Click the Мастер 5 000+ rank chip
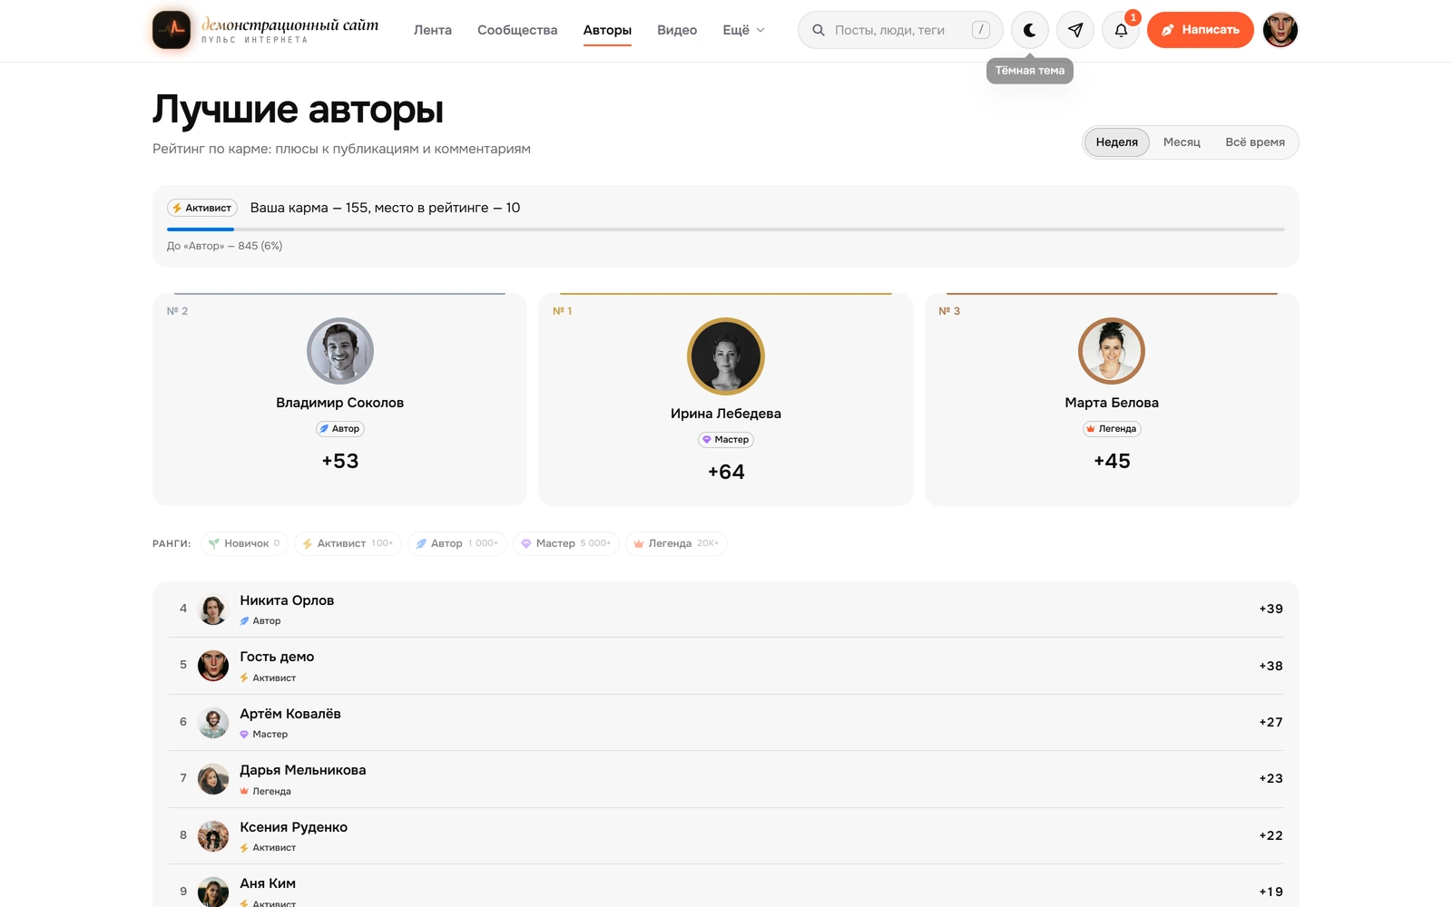 pyautogui.click(x=566, y=543)
